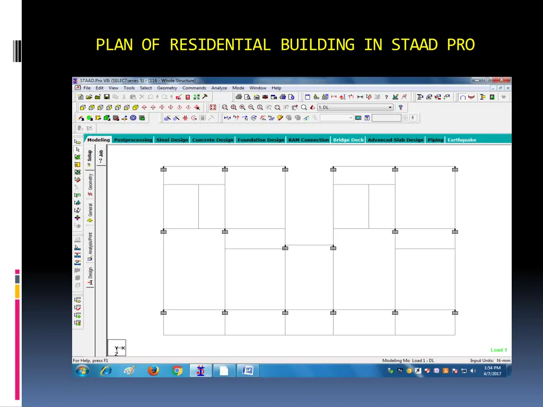Switch to the Concrete Design tab
This screenshot has height=407, width=543.
212,140
